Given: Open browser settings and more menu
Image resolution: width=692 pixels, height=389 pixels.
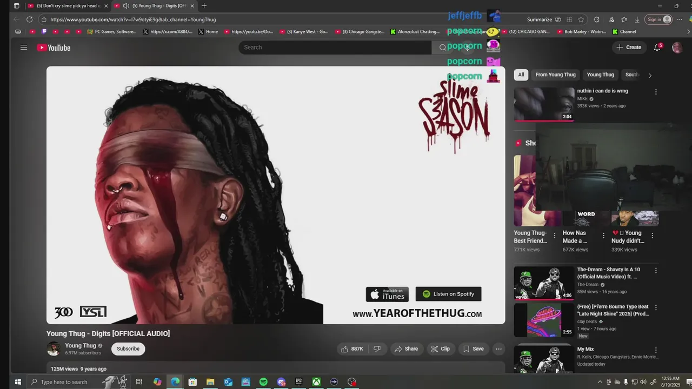Looking at the screenshot, I should click(x=680, y=19).
